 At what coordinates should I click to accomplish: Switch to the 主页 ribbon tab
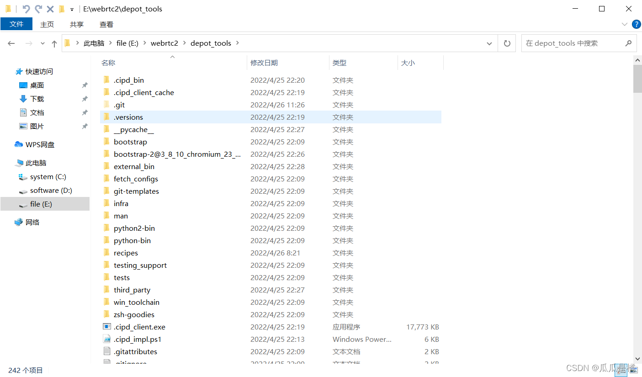point(47,24)
